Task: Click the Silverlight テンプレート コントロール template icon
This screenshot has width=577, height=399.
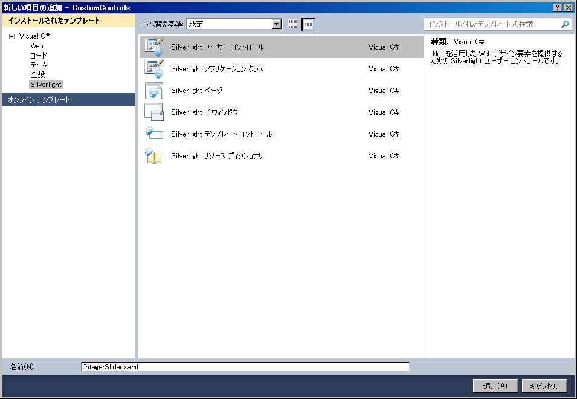Action: [x=154, y=133]
